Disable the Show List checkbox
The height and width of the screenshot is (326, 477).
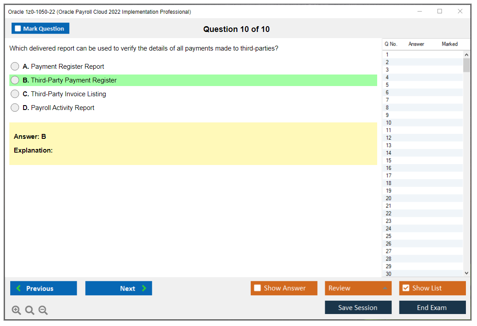coord(406,288)
